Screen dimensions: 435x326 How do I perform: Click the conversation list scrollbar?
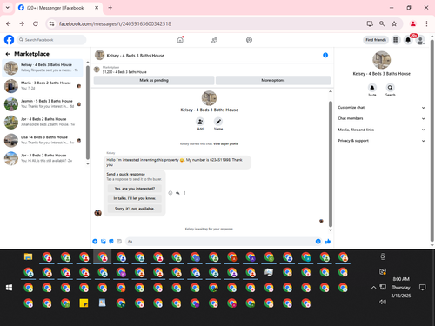[88, 113]
